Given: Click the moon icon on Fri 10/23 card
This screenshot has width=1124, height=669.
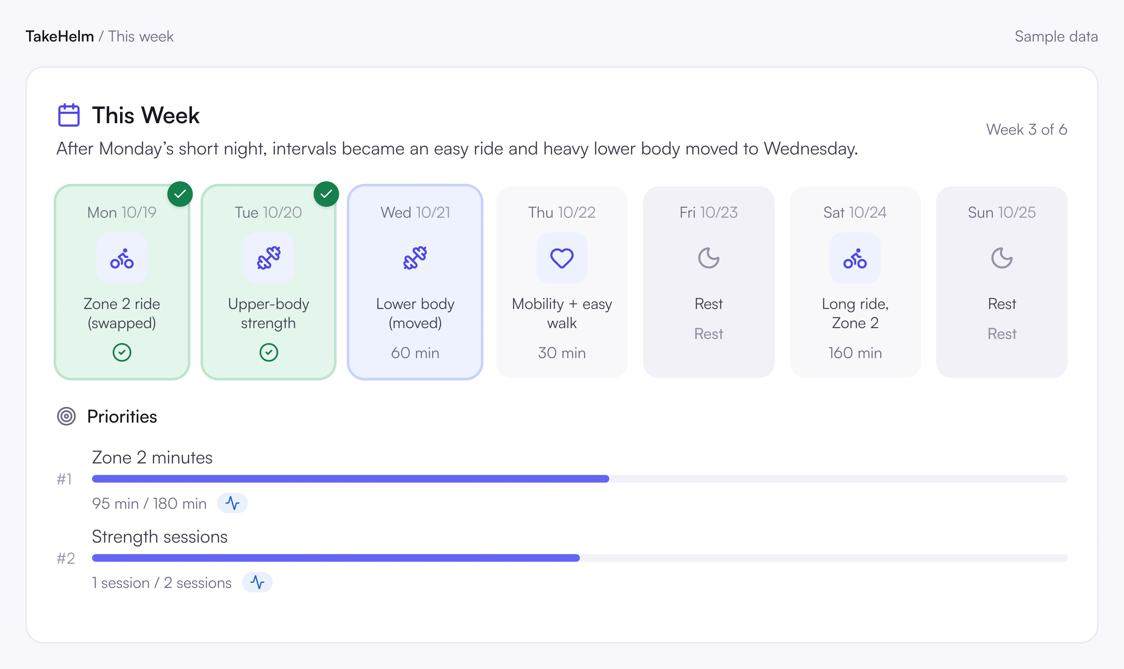Looking at the screenshot, I should click(x=708, y=258).
